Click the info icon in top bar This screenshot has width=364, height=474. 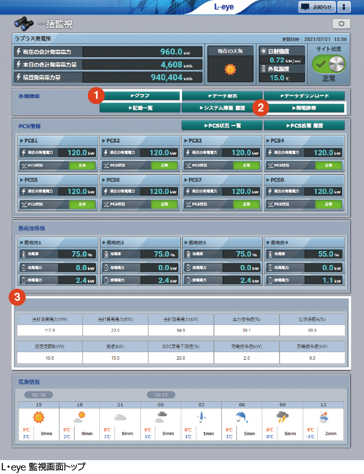[x=343, y=7]
